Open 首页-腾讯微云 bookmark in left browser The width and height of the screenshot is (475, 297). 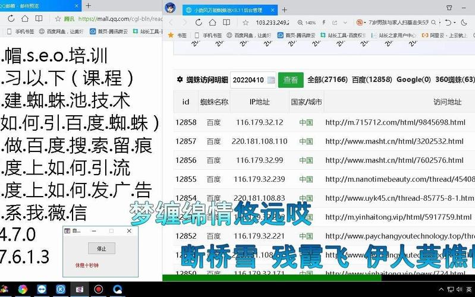[109, 31]
